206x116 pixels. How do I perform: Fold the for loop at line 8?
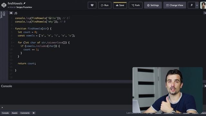[x=14, y=43]
